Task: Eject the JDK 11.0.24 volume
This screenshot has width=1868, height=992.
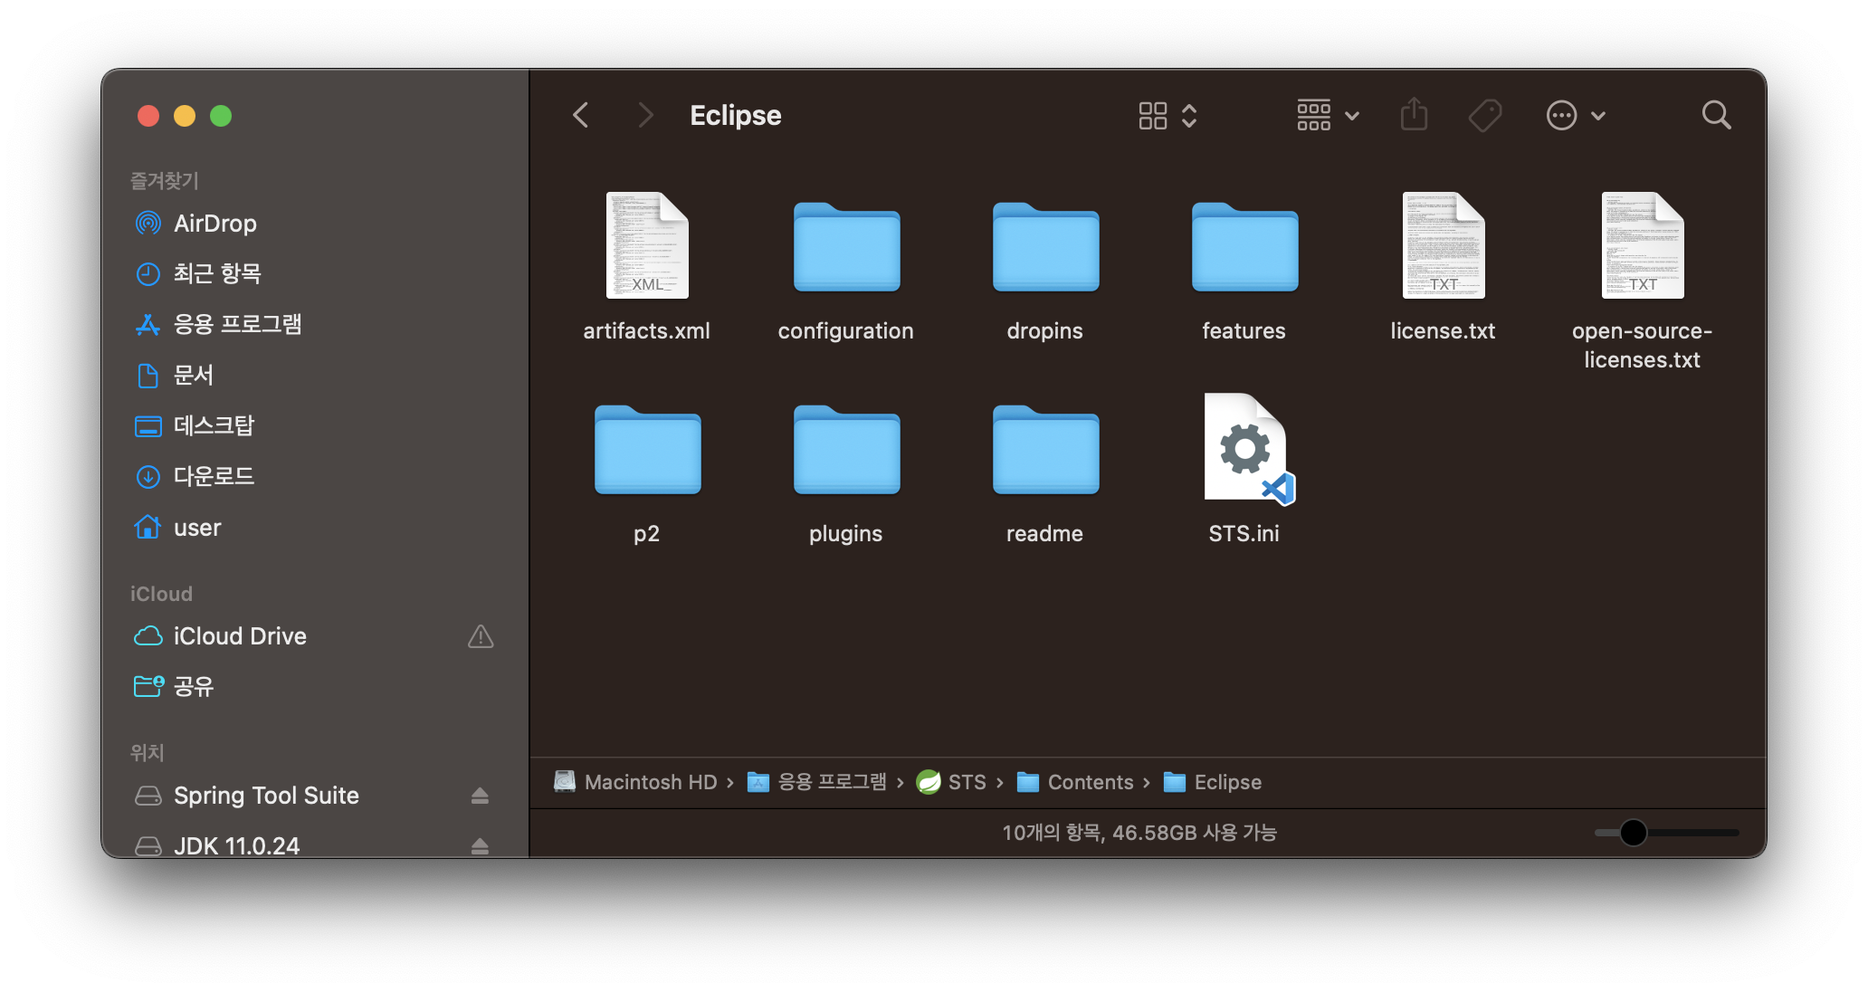Action: pyautogui.click(x=481, y=845)
